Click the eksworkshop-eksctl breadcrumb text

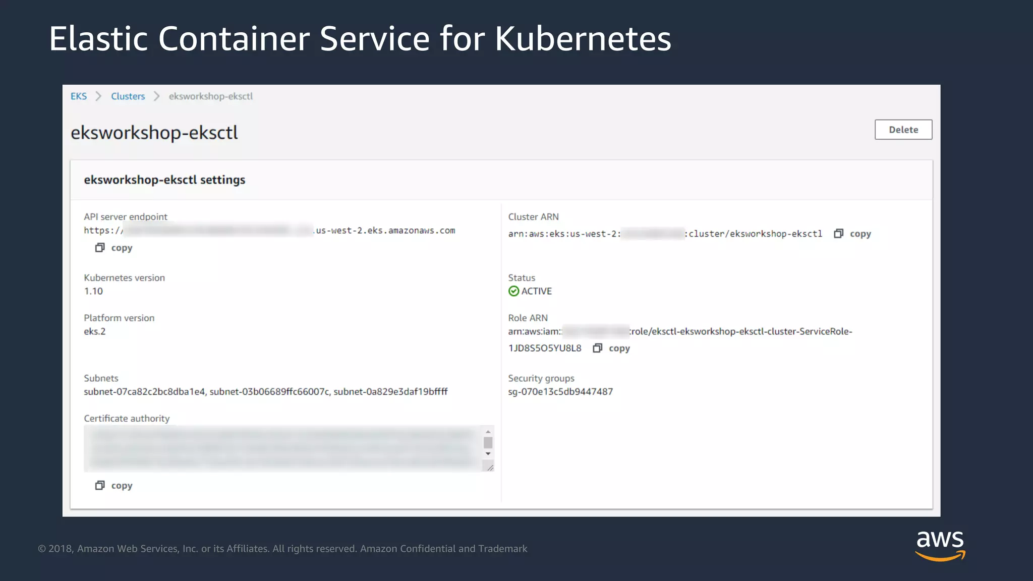pyautogui.click(x=211, y=96)
